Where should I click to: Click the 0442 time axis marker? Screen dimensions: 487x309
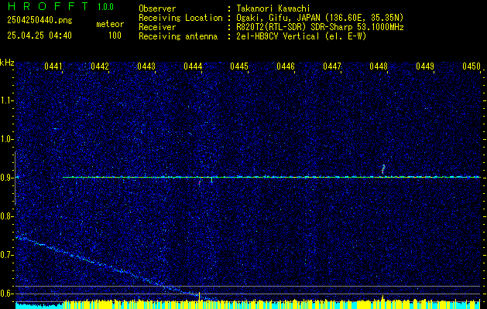[100, 66]
